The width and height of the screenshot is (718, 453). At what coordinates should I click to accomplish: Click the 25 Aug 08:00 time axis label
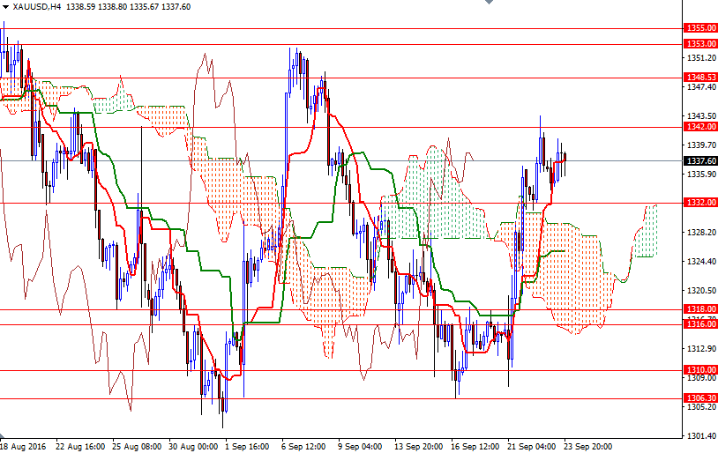pyautogui.click(x=137, y=446)
